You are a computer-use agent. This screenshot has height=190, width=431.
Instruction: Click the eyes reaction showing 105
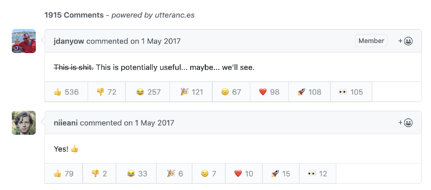click(351, 92)
